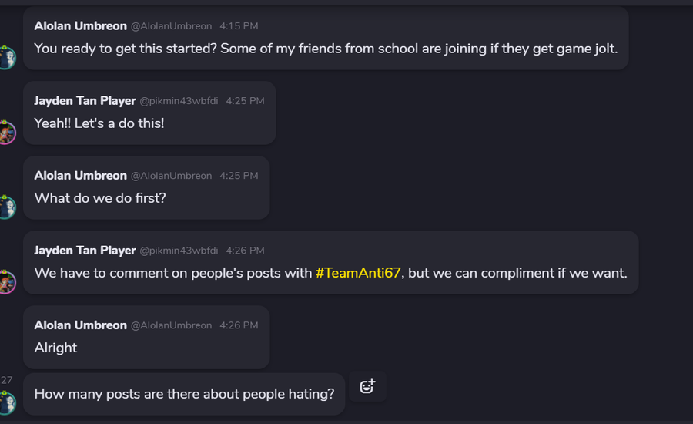
Task: Click Alolan Umbreon's name above the "Alright" message
Action: pyautogui.click(x=80, y=325)
